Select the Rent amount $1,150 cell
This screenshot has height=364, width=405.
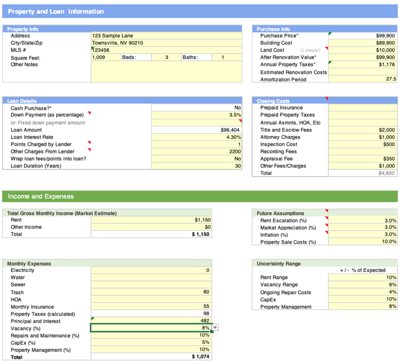pyautogui.click(x=151, y=220)
